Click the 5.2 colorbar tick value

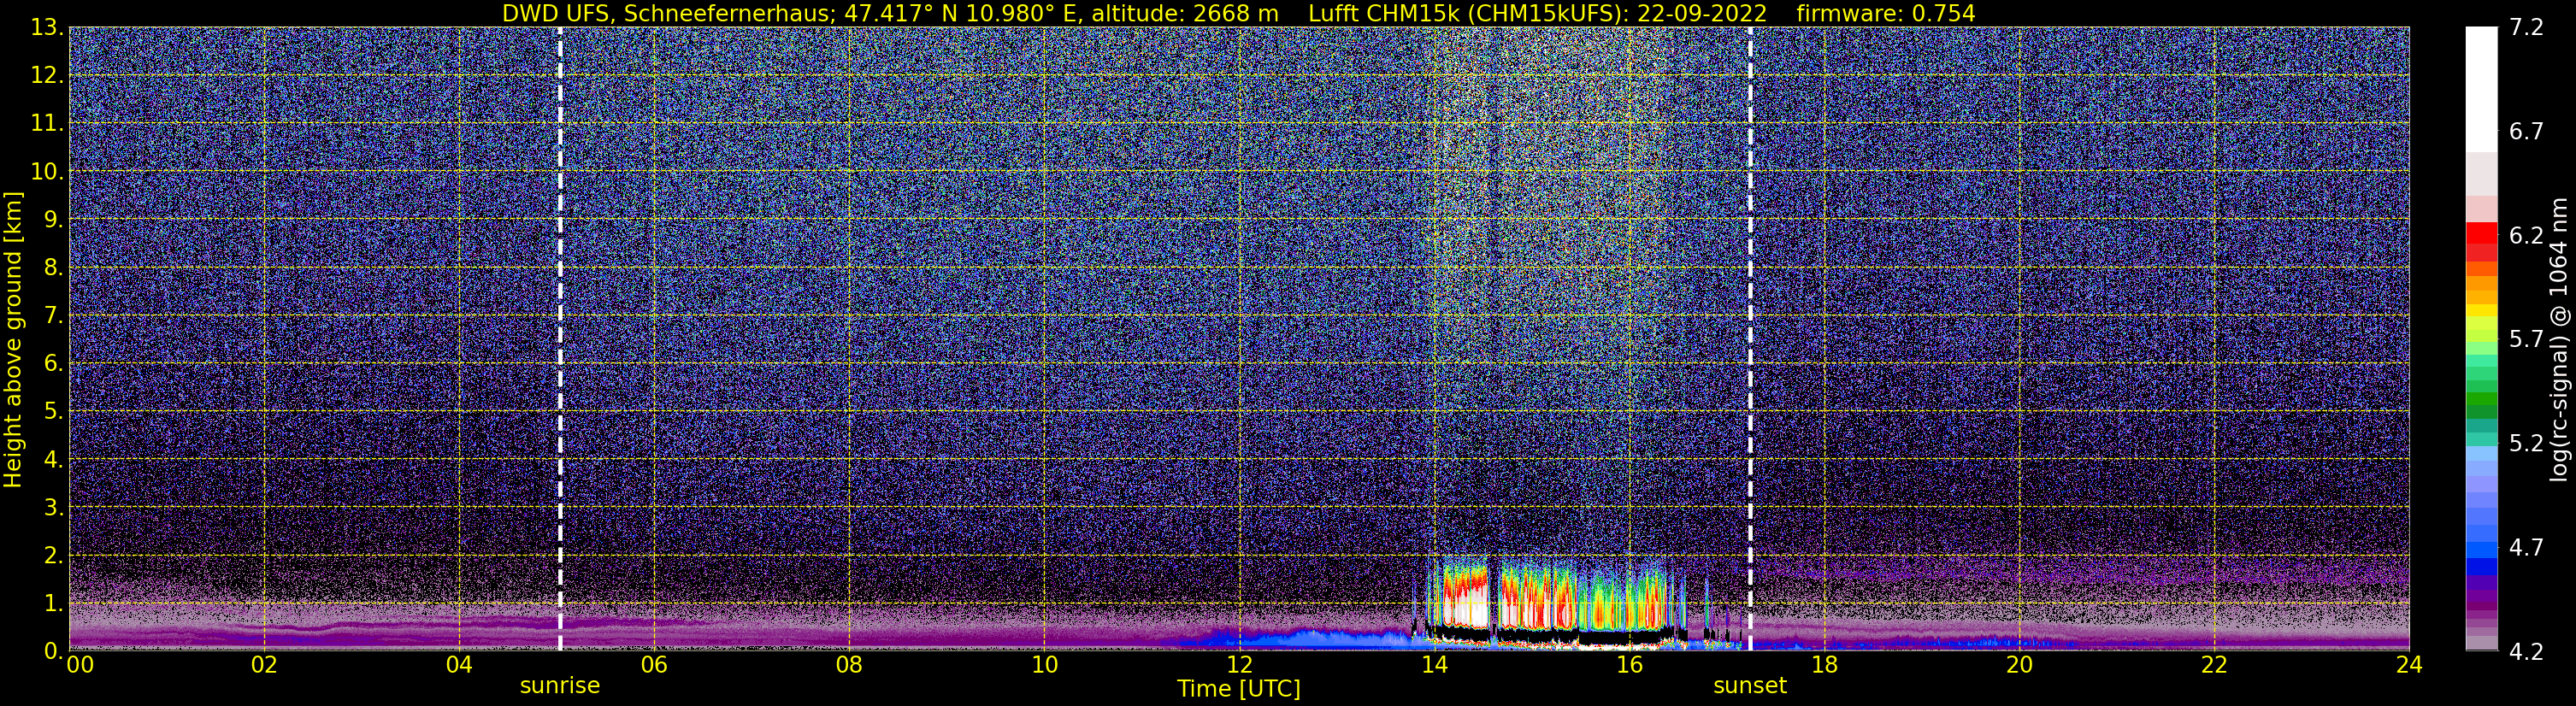coord(2527,443)
